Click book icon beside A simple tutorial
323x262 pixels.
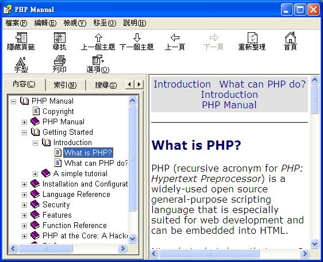click(46, 173)
